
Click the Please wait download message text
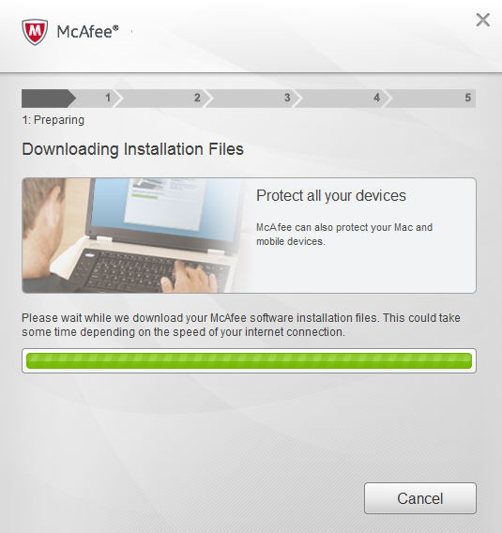click(241, 325)
